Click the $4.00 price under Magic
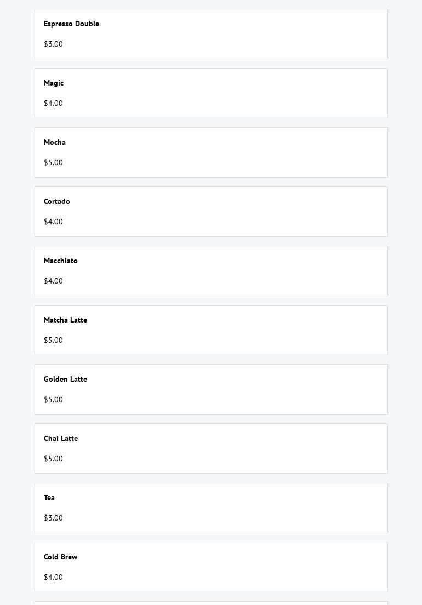Image resolution: width=422 pixels, height=605 pixels. coord(53,103)
